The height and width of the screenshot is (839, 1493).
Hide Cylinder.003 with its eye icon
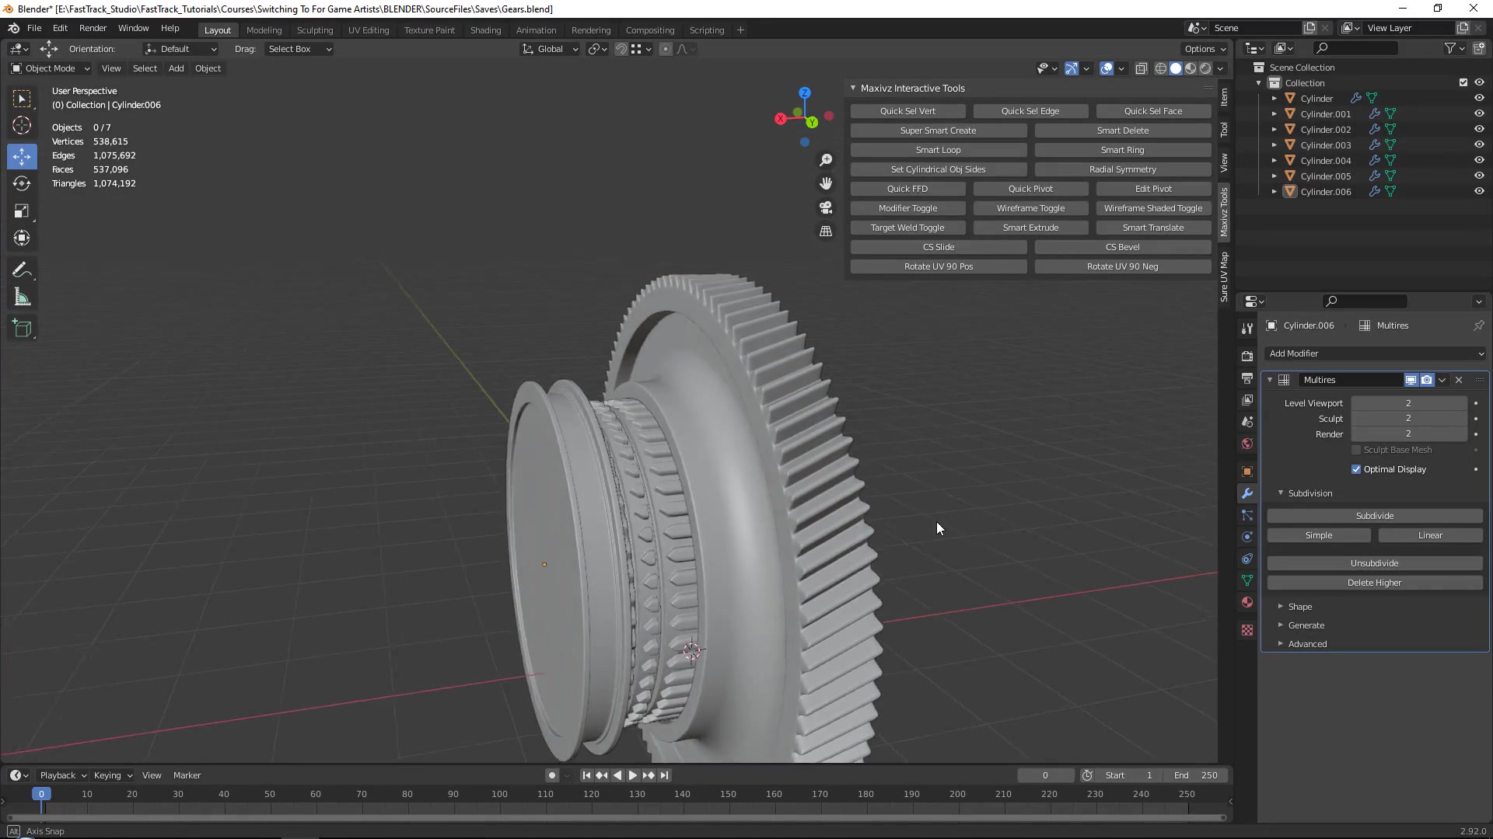pos(1479,144)
